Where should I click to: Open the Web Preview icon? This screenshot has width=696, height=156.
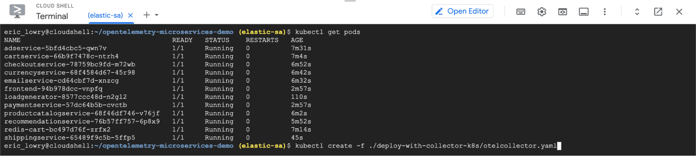coord(562,12)
